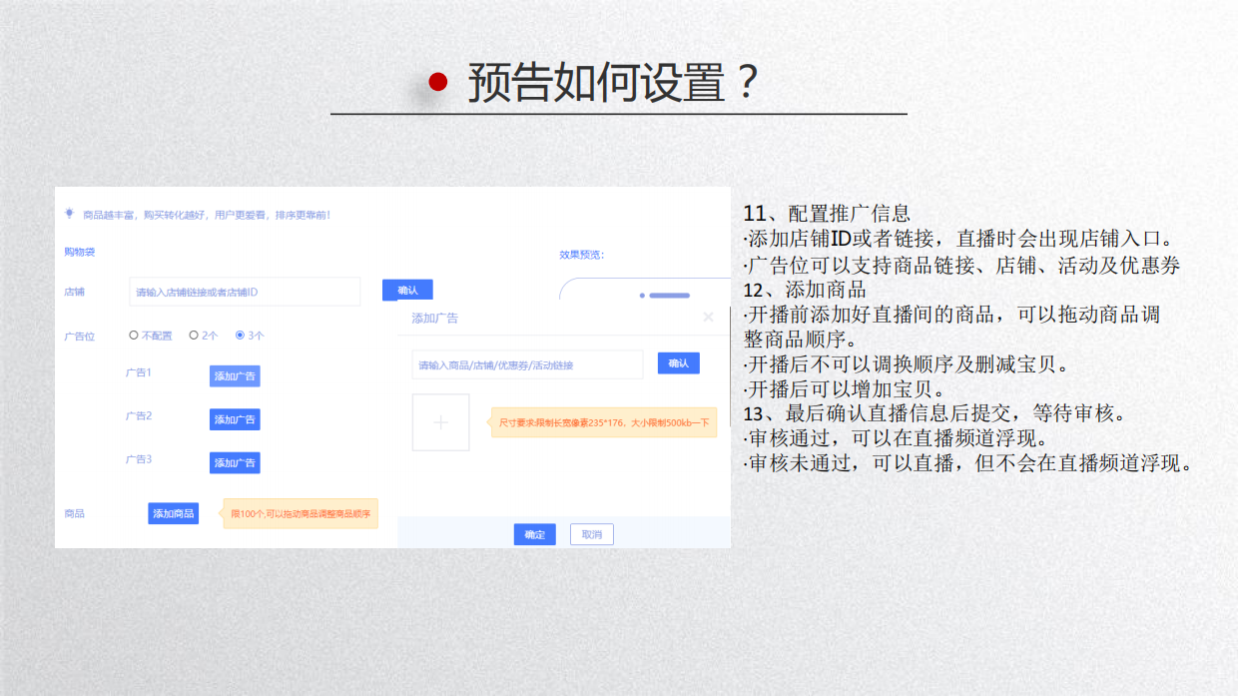Click 添加广告 for 广告3
Image resolution: width=1238 pixels, height=696 pixels.
click(x=233, y=461)
